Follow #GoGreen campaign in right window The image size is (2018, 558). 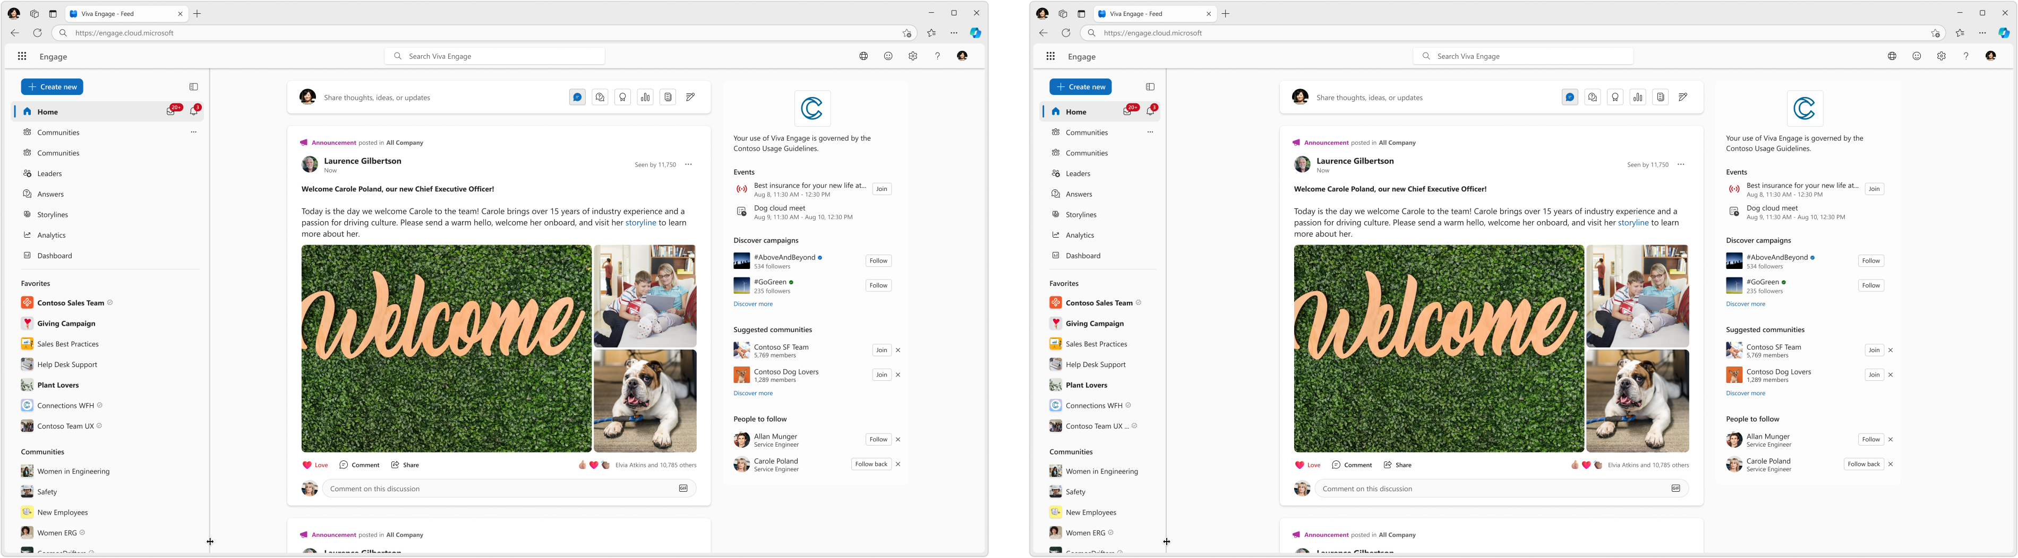[1871, 286]
